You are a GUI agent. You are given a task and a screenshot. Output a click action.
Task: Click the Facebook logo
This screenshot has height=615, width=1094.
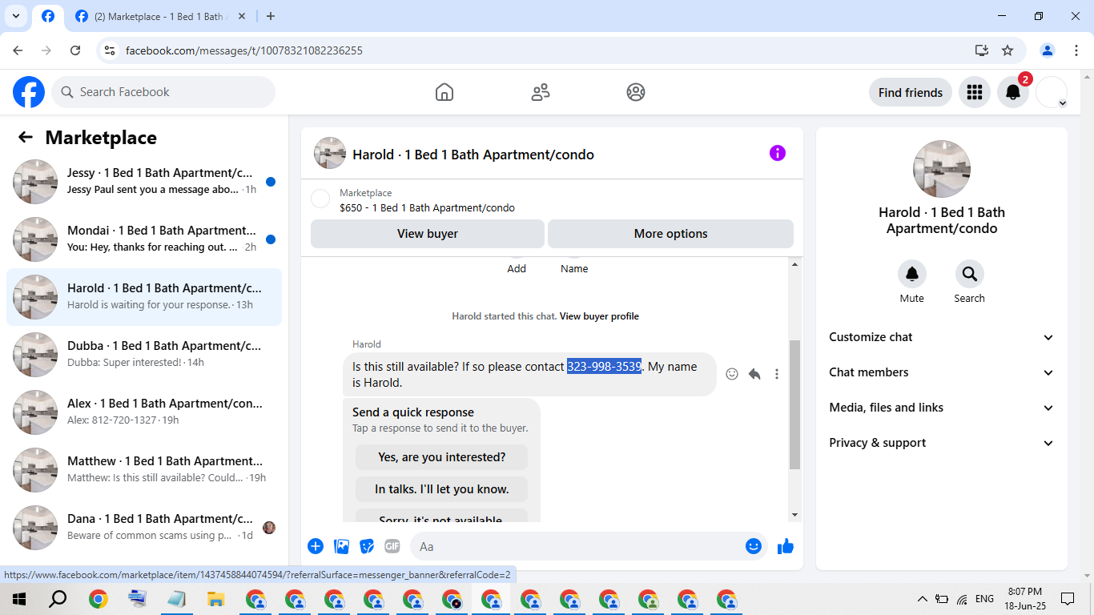pyautogui.click(x=29, y=92)
